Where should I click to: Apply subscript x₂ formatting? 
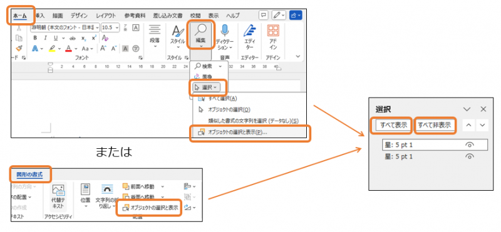coord(84,38)
